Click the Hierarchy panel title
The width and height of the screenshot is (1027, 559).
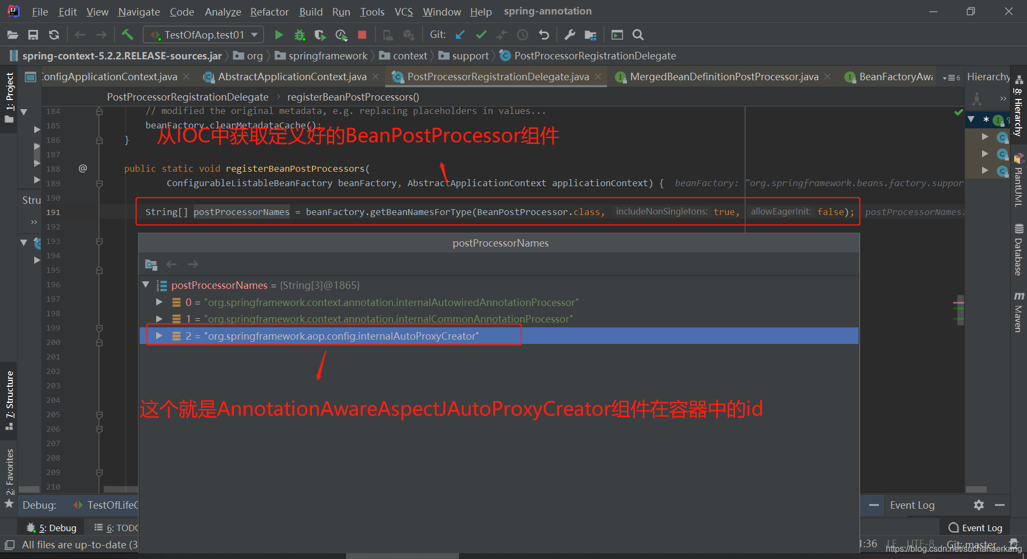coord(988,77)
